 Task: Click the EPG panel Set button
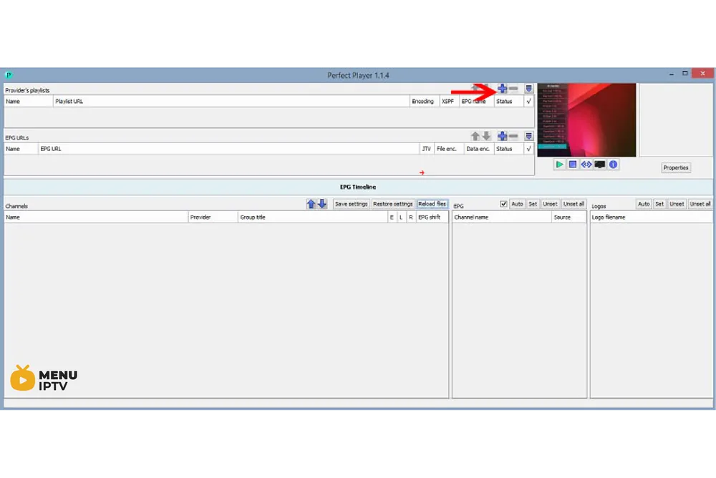533,204
